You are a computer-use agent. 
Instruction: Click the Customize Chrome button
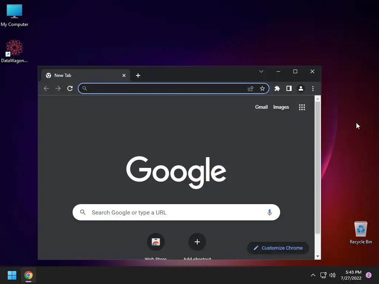[x=278, y=248]
